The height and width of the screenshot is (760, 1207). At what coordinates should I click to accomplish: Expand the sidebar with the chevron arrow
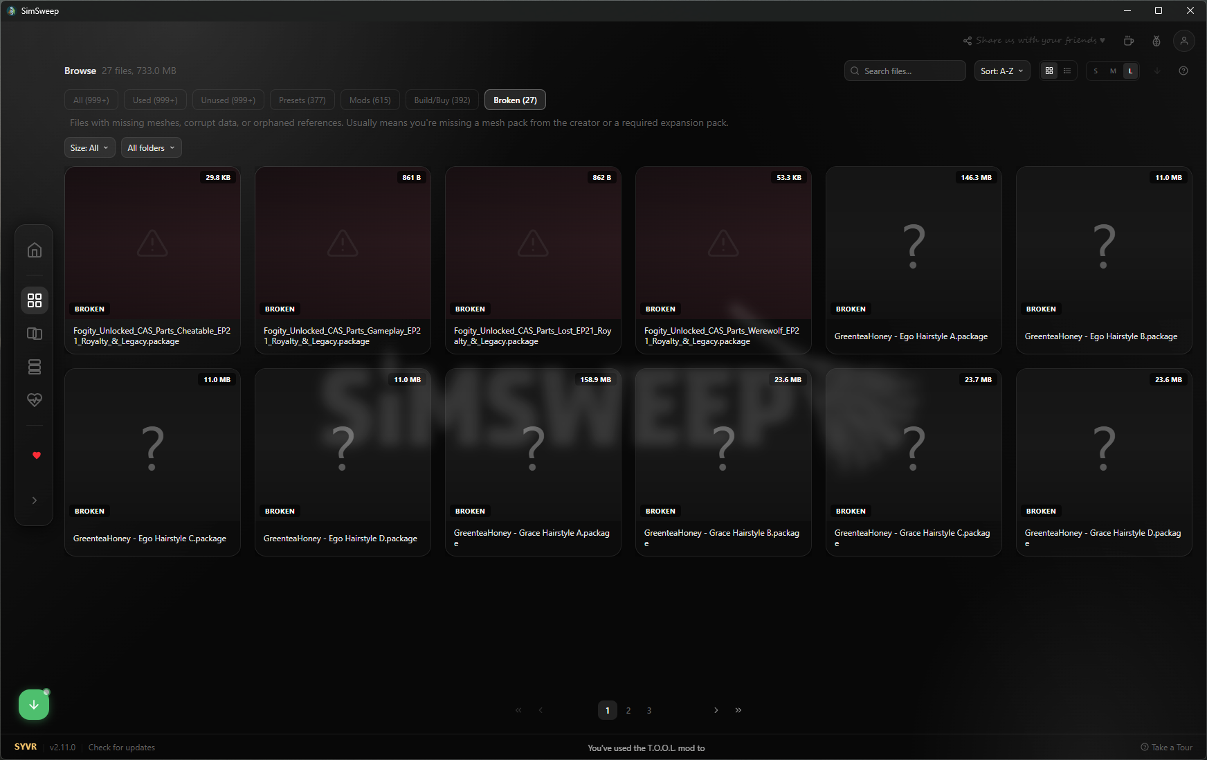[x=35, y=500]
